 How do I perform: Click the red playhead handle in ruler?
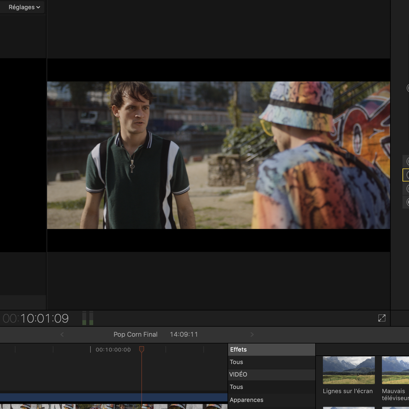[x=141, y=349]
